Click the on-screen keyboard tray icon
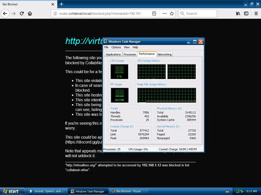This screenshot has height=195, width=261. tap(227, 191)
